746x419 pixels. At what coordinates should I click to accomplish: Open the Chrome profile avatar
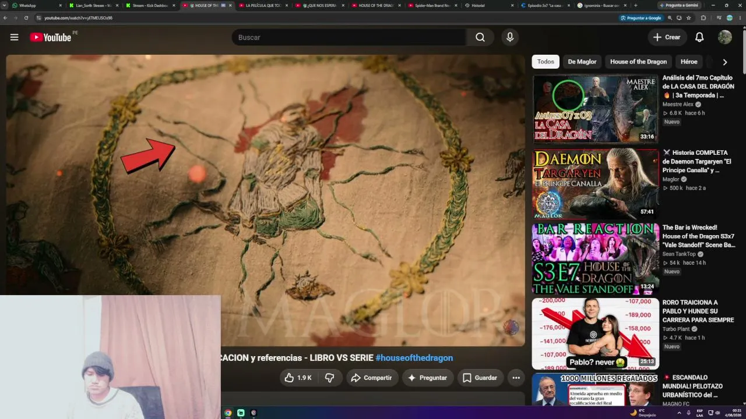coord(729,18)
